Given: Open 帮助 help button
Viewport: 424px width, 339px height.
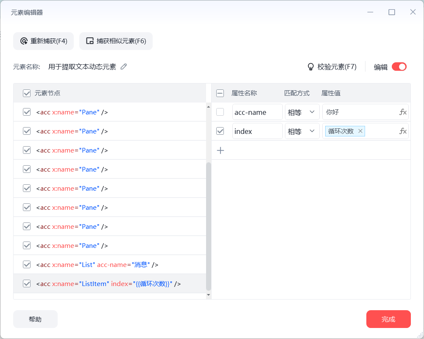Looking at the screenshot, I should point(35,319).
